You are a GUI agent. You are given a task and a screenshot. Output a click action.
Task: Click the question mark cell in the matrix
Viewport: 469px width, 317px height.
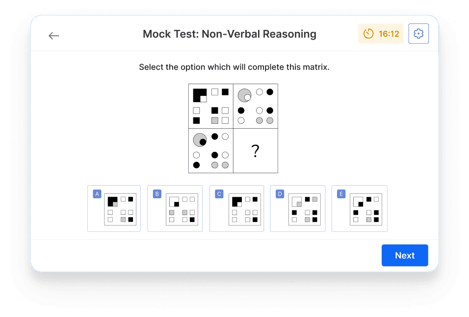pyautogui.click(x=255, y=150)
